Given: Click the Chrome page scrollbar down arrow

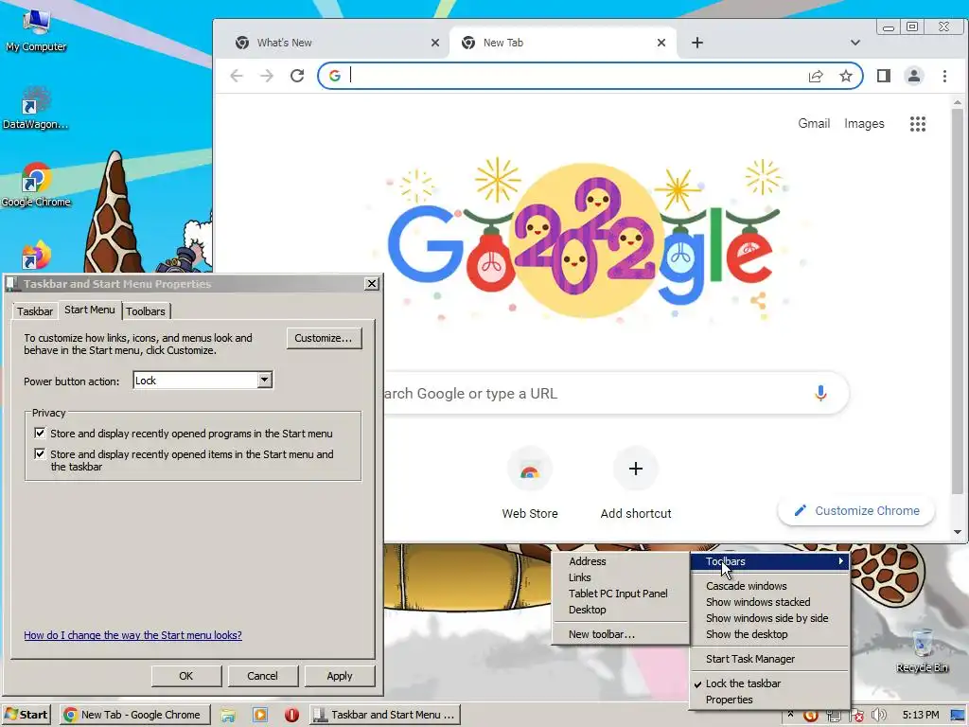Looking at the screenshot, I should tap(958, 532).
